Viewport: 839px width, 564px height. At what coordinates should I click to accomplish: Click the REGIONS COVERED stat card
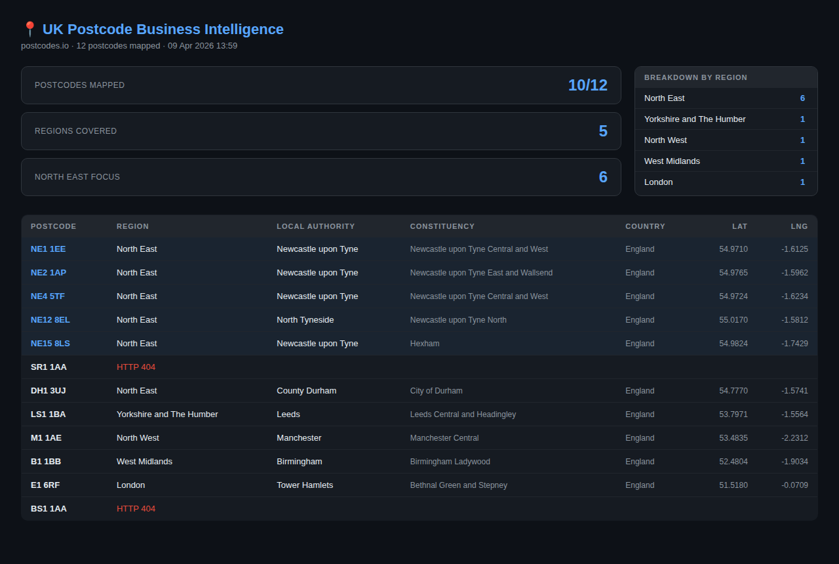tap(321, 131)
